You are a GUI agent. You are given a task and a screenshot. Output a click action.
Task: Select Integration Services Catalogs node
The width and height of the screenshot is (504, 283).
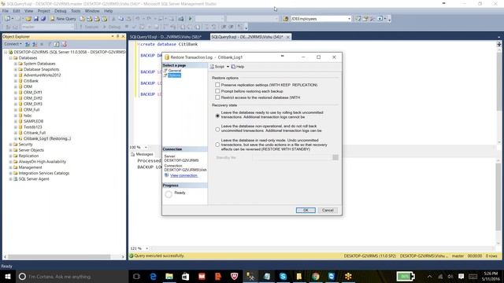pyautogui.click(x=44, y=173)
